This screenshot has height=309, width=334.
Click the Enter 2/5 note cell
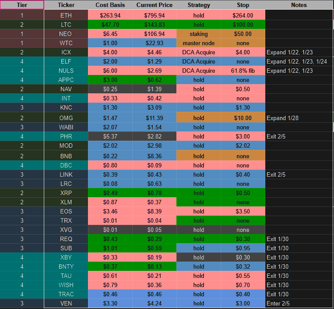click(x=299, y=303)
